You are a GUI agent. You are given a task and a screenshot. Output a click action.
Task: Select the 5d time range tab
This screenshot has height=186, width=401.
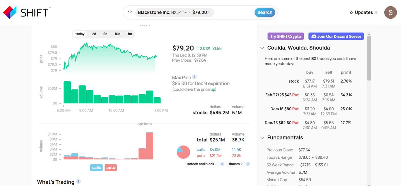[x=105, y=34]
